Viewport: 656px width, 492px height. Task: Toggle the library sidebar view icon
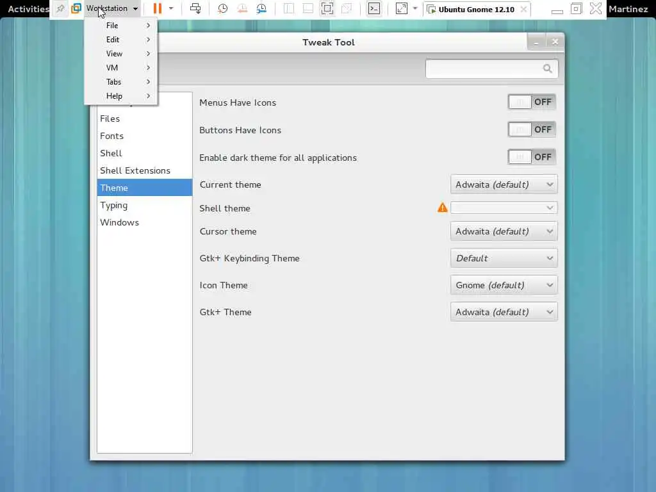pos(289,8)
